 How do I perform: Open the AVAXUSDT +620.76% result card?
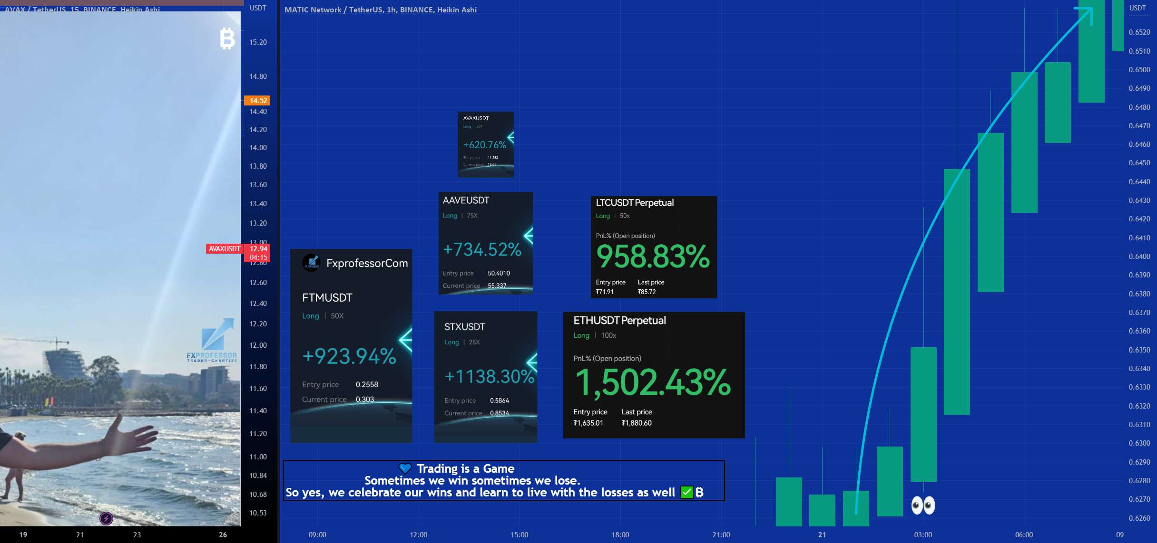point(486,144)
